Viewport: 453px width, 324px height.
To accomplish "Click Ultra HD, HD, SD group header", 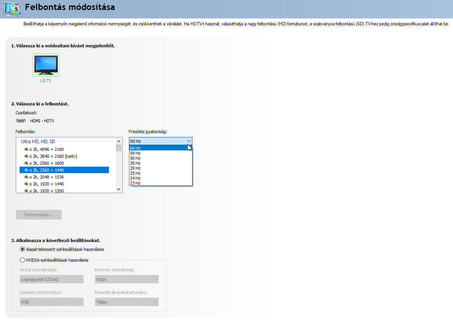I will click(x=38, y=142).
